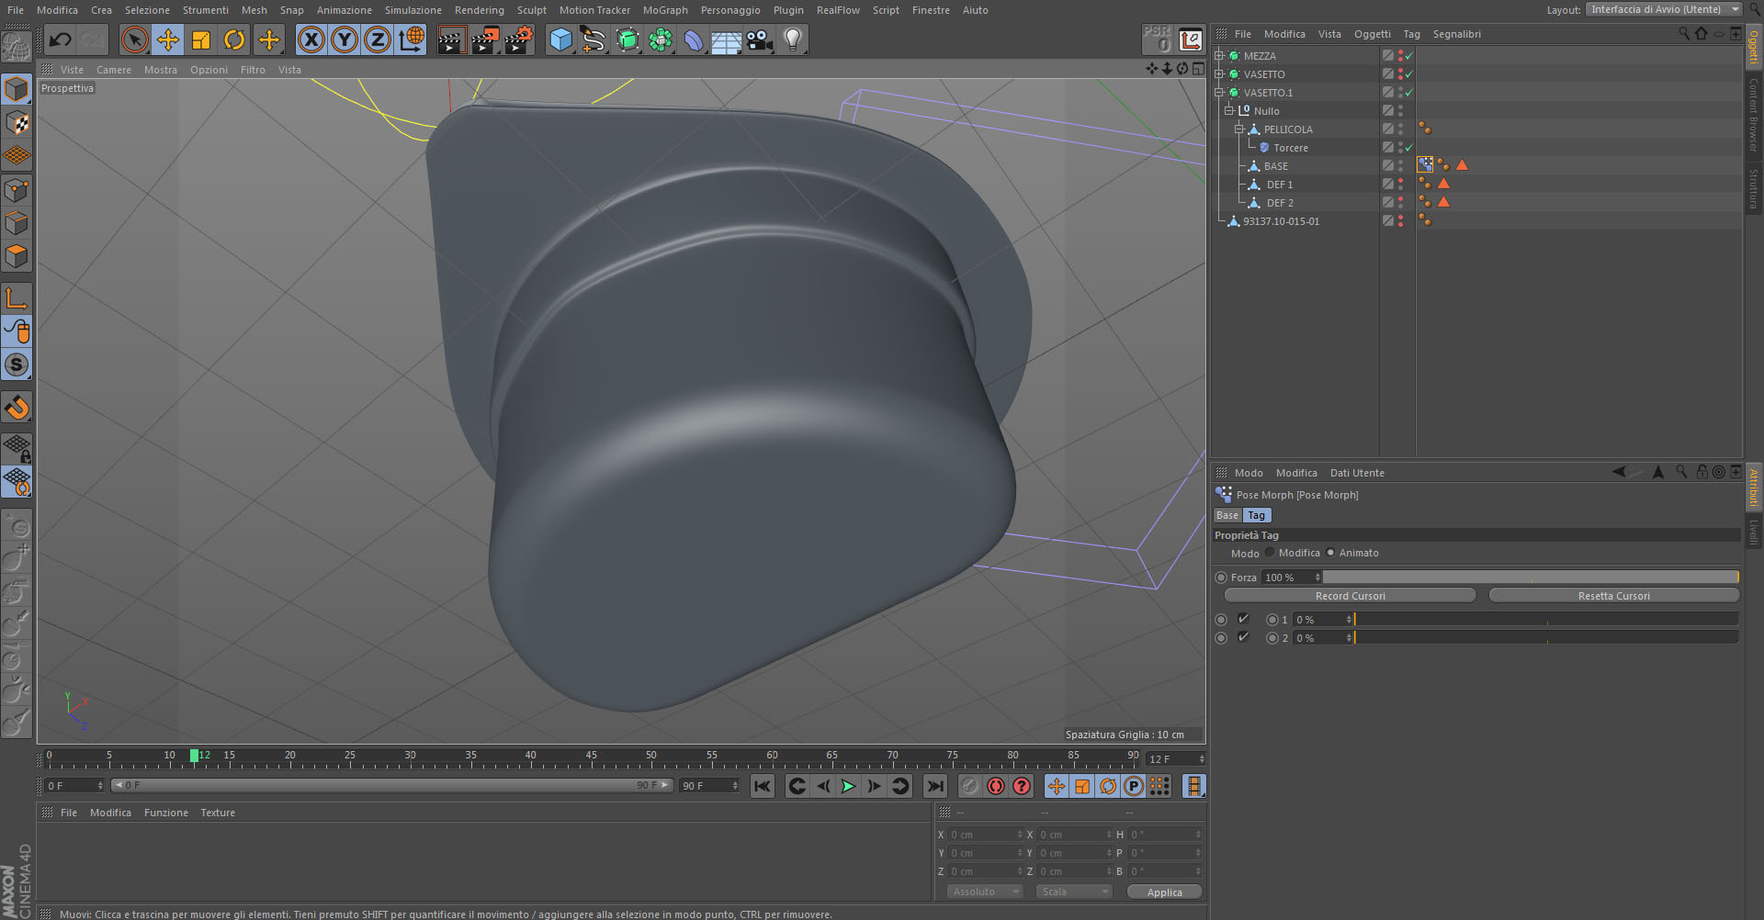
Task: Click the light bulb icon
Action: pos(793,39)
